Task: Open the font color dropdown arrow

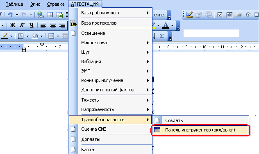Action: pyautogui.click(x=172, y=25)
